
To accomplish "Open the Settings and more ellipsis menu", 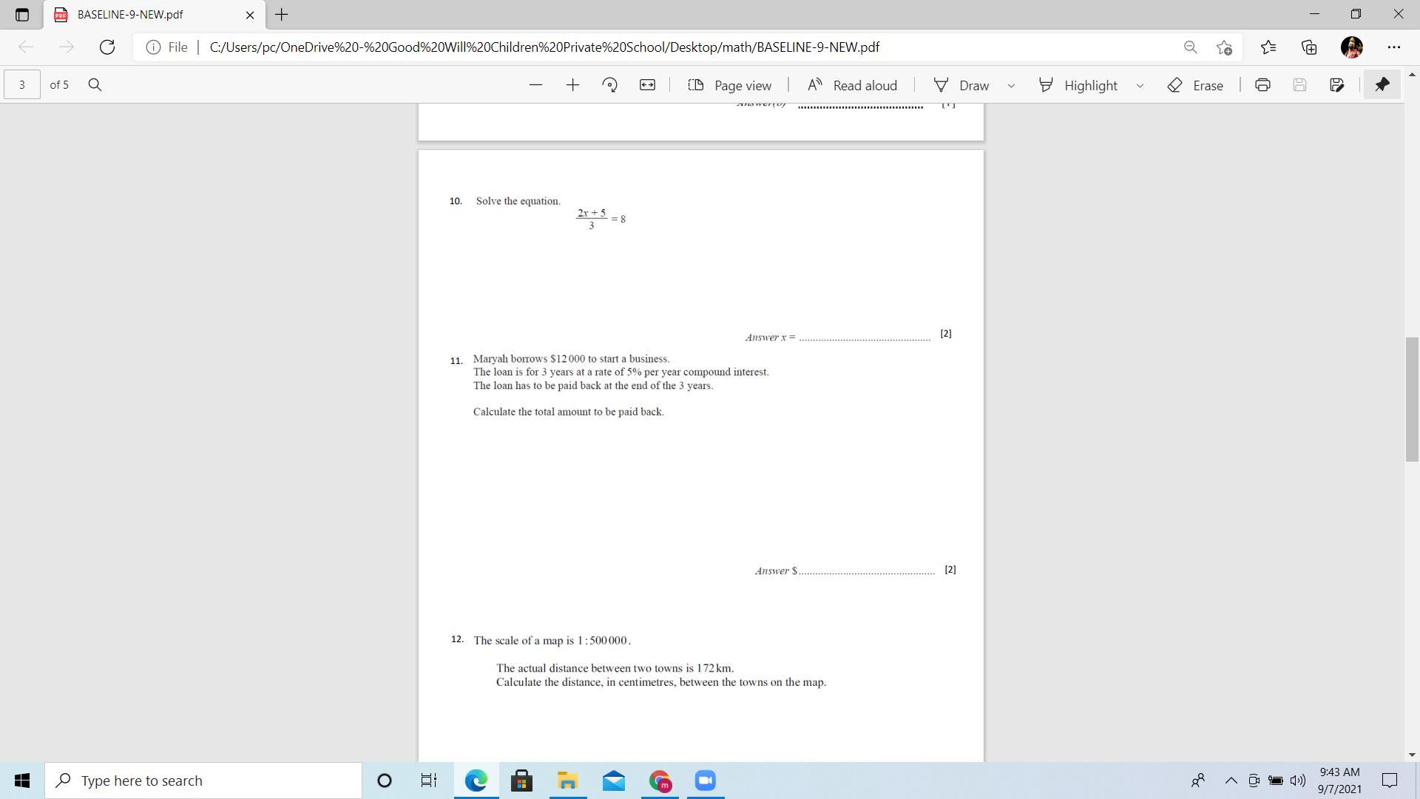I will point(1393,47).
